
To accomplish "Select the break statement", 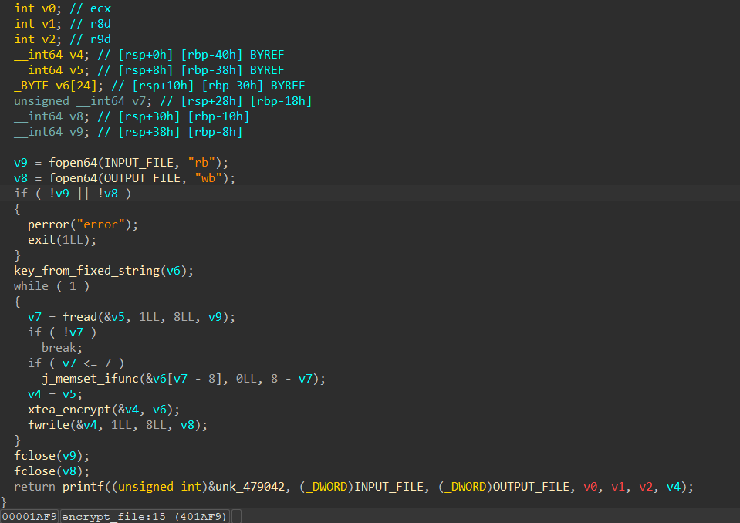I will tap(60, 348).
